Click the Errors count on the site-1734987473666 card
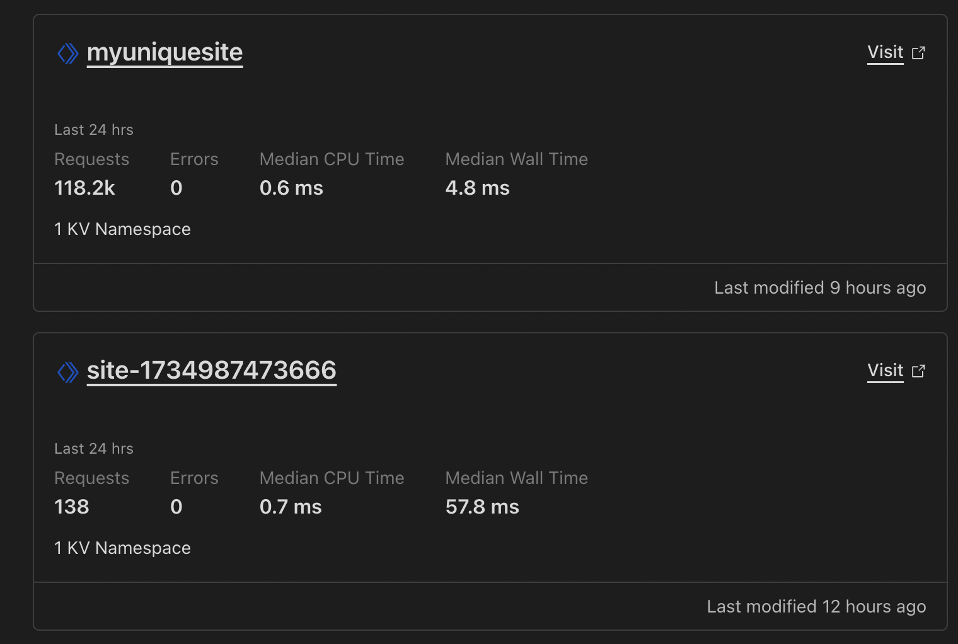958x644 pixels. point(176,507)
